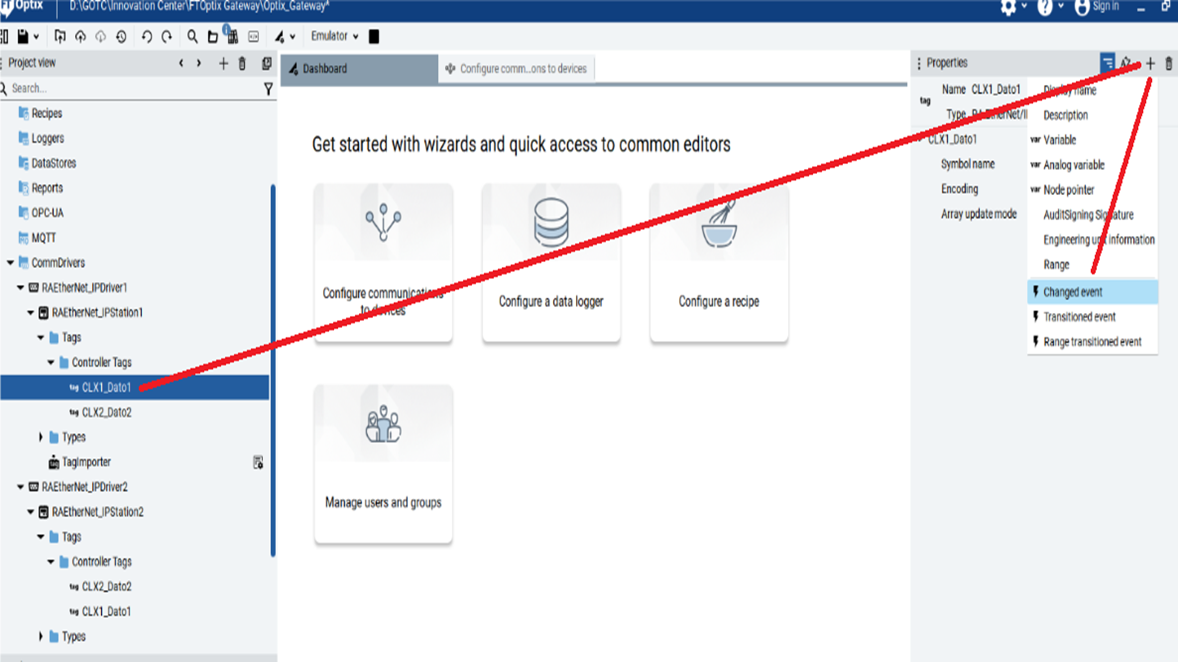Viewport: 1178px width, 662px height.
Task: Collapse the Controller Tags folder under IPStation1
Action: click(x=51, y=362)
